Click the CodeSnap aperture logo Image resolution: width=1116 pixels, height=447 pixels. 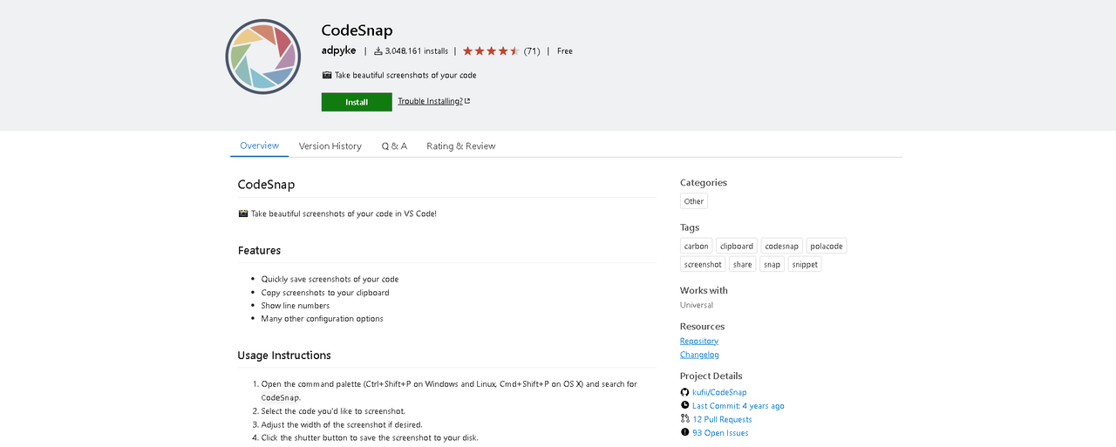(263, 57)
